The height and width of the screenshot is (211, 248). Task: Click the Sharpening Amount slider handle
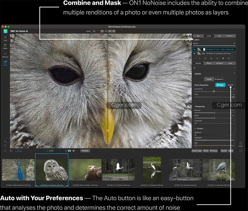214,113
